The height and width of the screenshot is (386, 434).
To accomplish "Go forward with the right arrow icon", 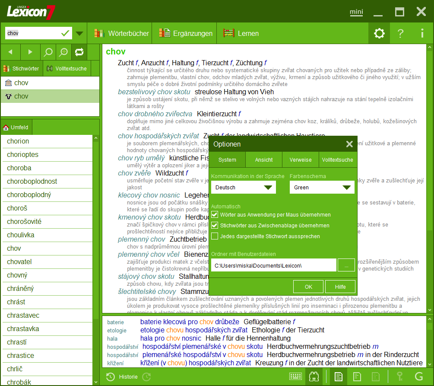I will (x=31, y=52).
